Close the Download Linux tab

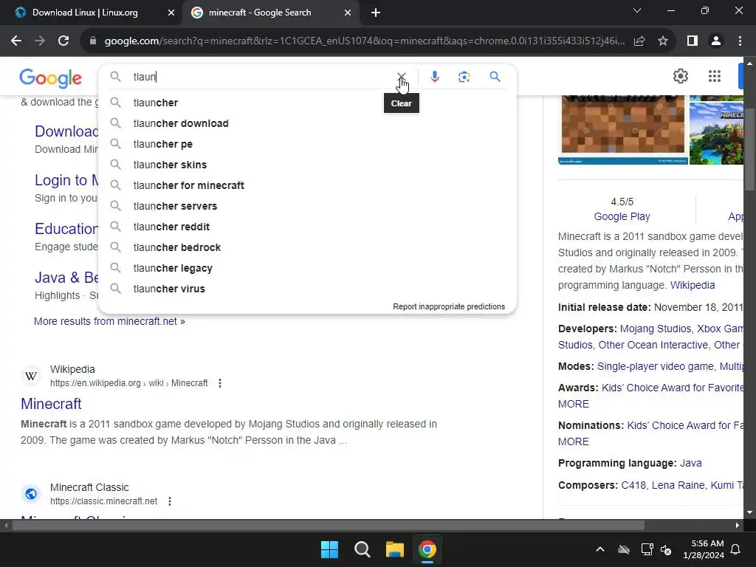coord(171,13)
